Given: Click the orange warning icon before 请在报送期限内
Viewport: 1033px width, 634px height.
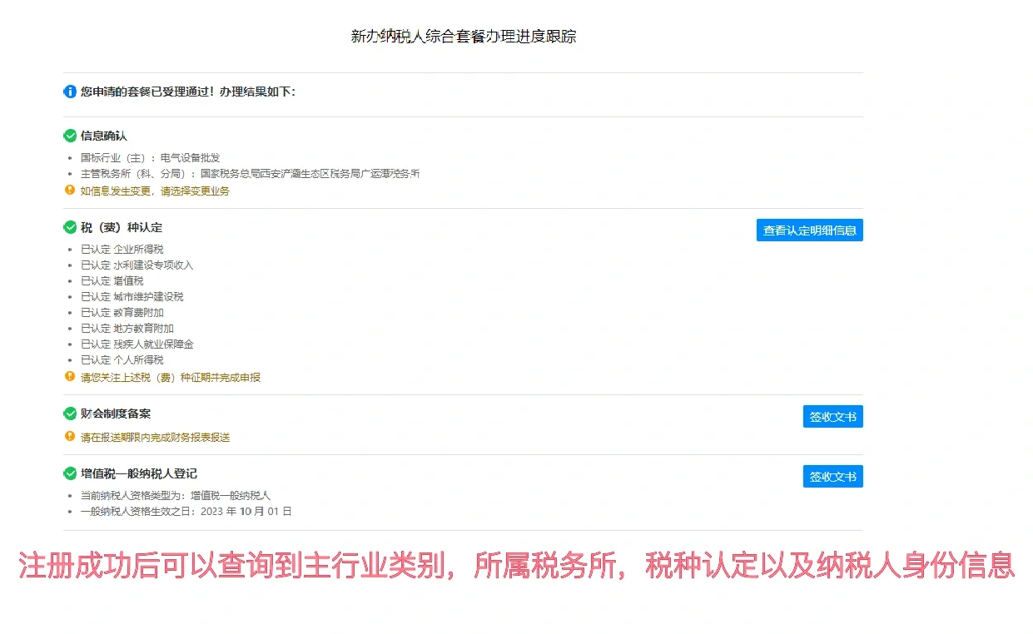Looking at the screenshot, I should point(70,437).
